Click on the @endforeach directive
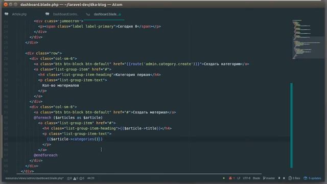Viewport: 327px width, 184px height. pos(45,155)
